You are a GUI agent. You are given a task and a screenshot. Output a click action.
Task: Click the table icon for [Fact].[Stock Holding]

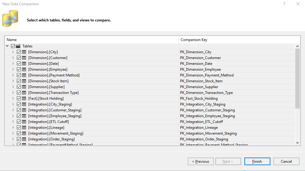pyautogui.click(x=24, y=99)
